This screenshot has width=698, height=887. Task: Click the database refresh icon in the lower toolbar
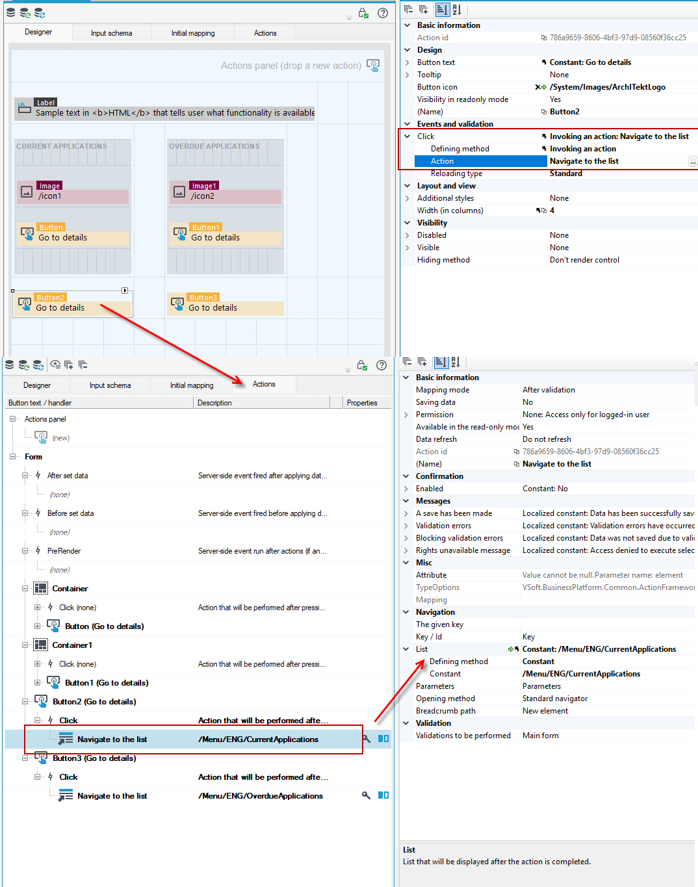pyautogui.click(x=24, y=365)
